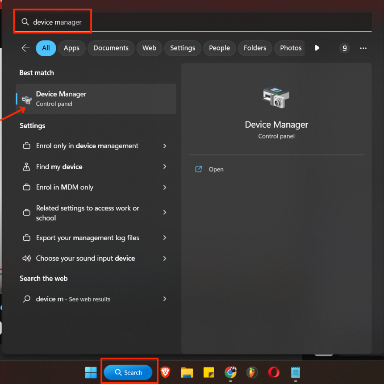Launch Brave browser from the taskbar
Image resolution: width=384 pixels, height=384 pixels.
(x=165, y=372)
